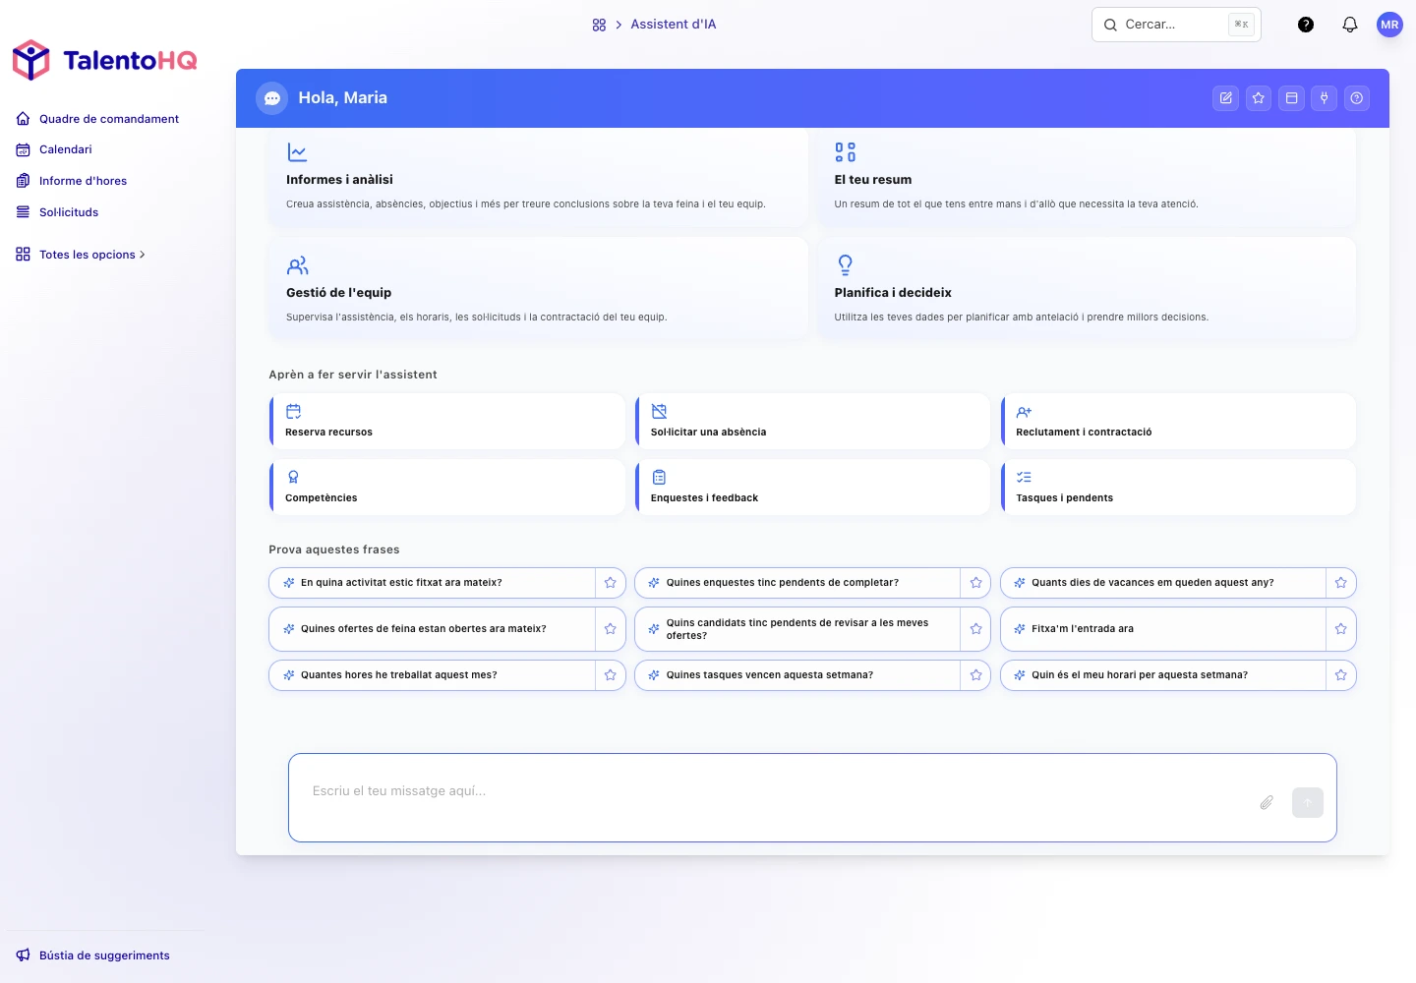
Task: Favorite 'En quina activitat estic fitxat ara mateix?'
Action: 610,583
